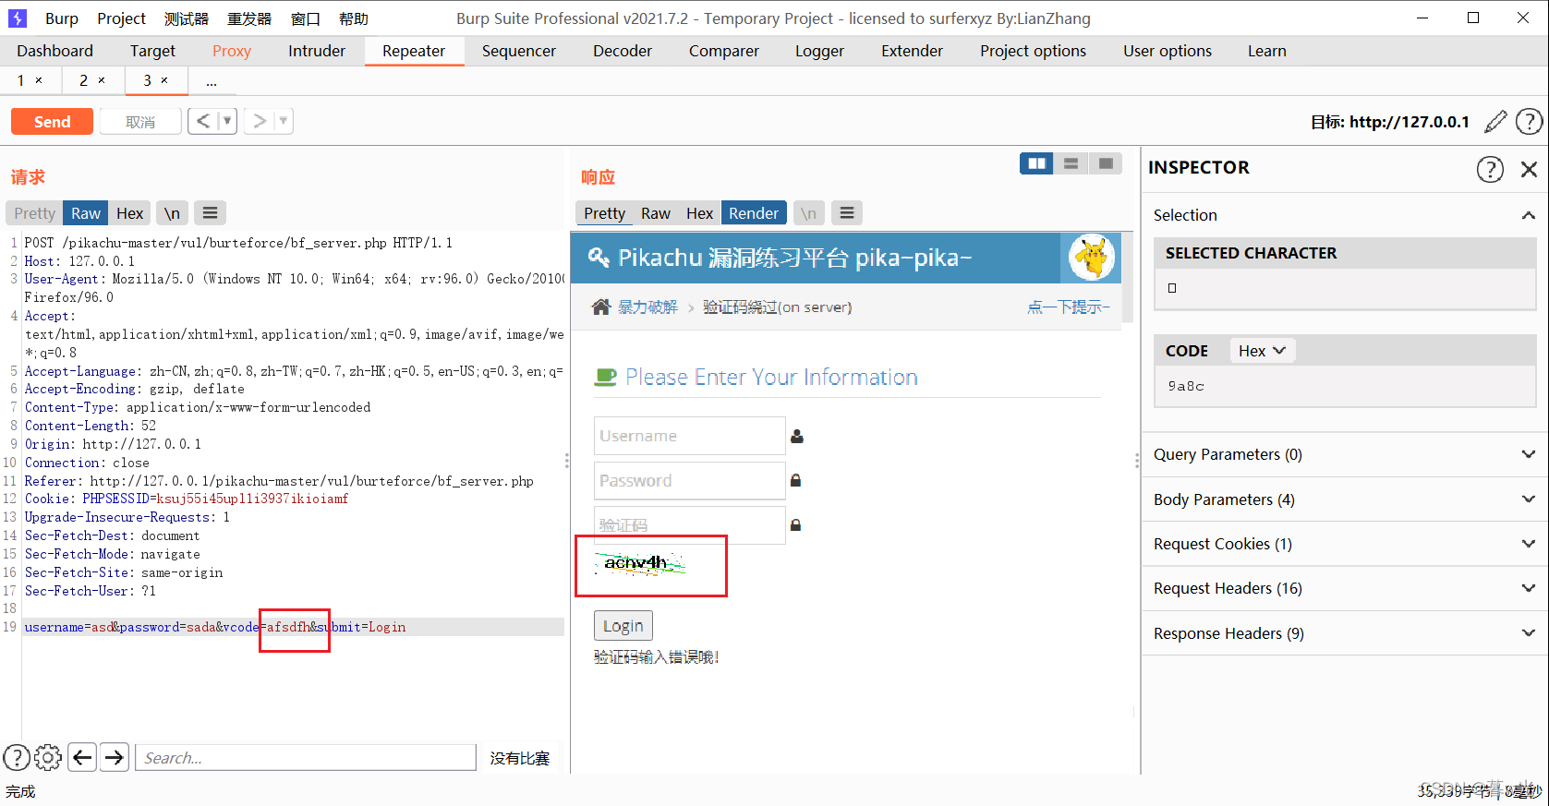Collapse the Selection section
The height and width of the screenshot is (806, 1549).
coord(1529,215)
